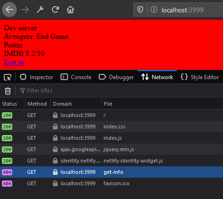
Task: Select the Network tab
Action: point(157,77)
